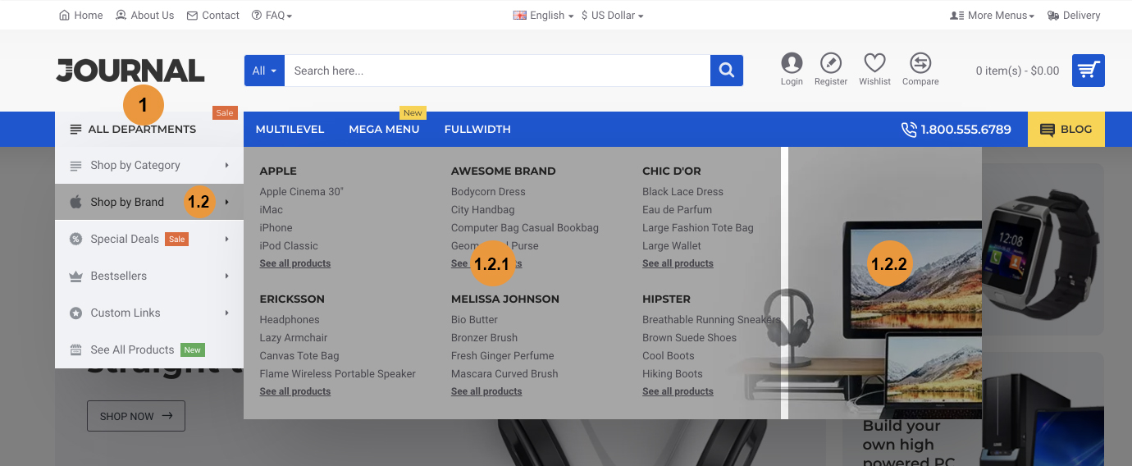Open Apple Cinema 30" link
Screen dimensions: 1132x466
[x=302, y=191]
